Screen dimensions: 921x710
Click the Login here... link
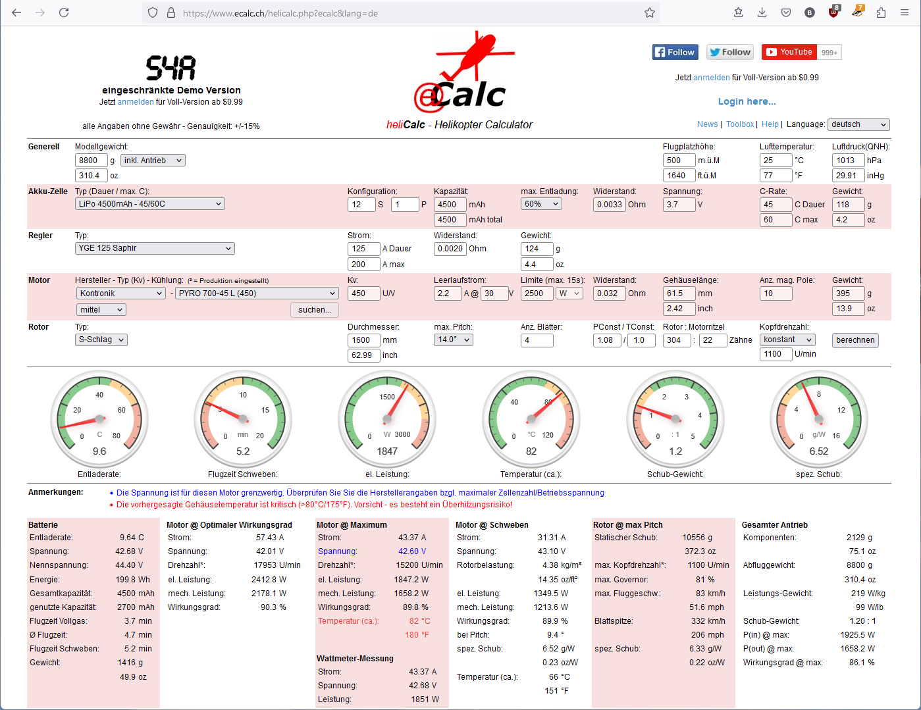coord(747,101)
